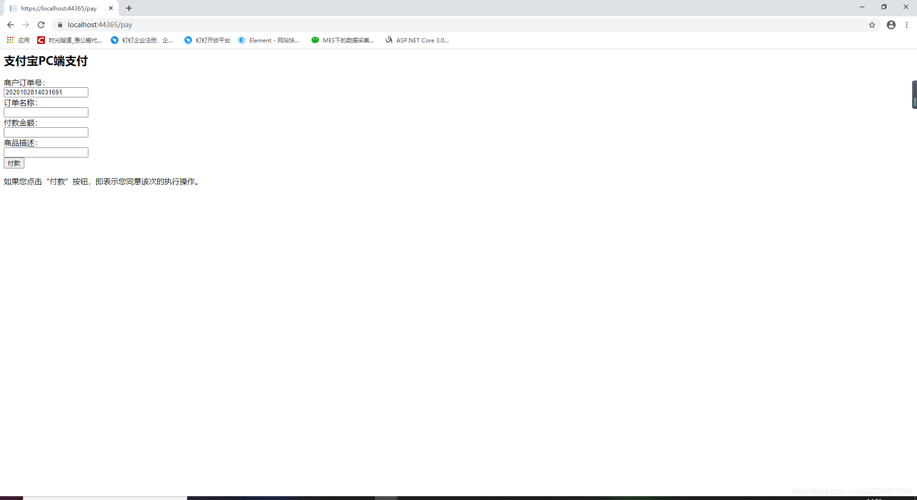Open ASP.NET Core 3.0 bookmark
This screenshot has height=500, width=917.
417,40
